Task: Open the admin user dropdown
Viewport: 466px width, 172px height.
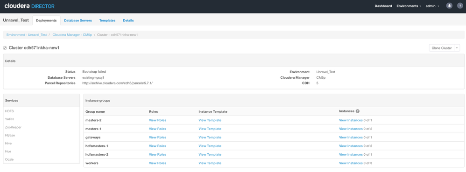Action: [432, 6]
